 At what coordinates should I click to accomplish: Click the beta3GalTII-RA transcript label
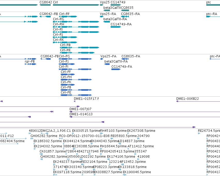(115, 19)
